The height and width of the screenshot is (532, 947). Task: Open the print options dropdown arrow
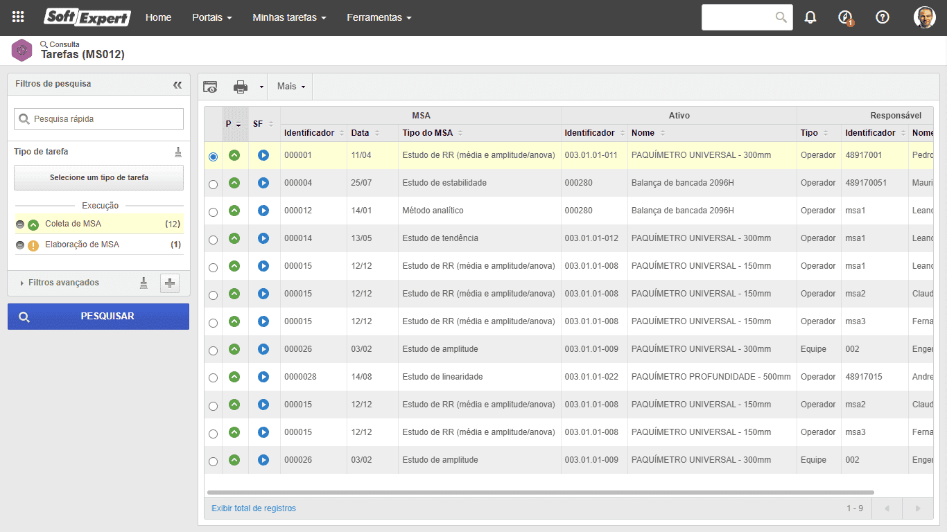(261, 87)
